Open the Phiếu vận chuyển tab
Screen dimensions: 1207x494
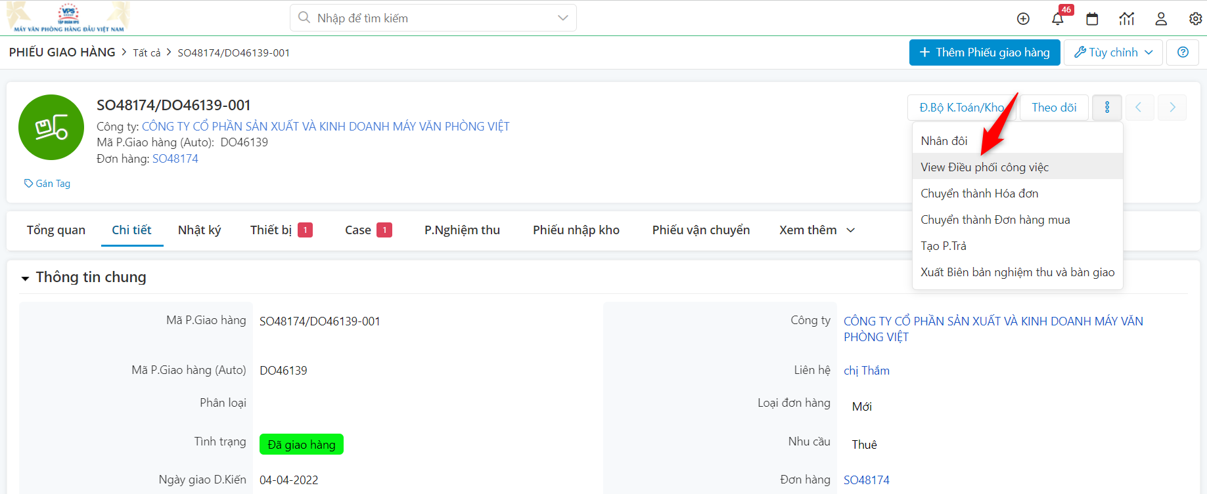tap(701, 230)
